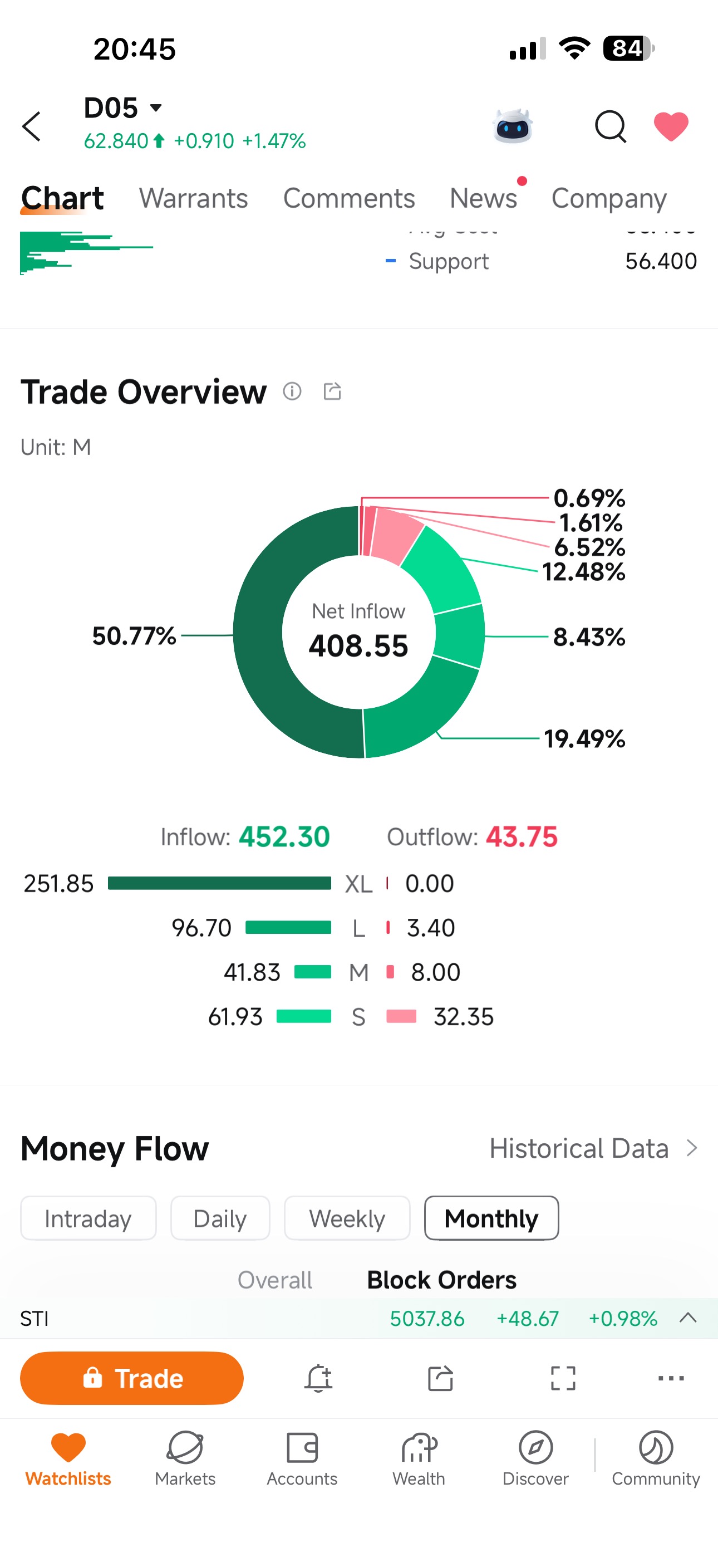The height and width of the screenshot is (1557, 718).
Task: Open the three-dots more menu
Action: (x=671, y=1378)
